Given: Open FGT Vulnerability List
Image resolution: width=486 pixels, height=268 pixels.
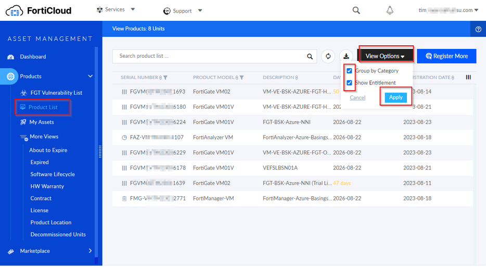Looking at the screenshot, I should [56, 93].
